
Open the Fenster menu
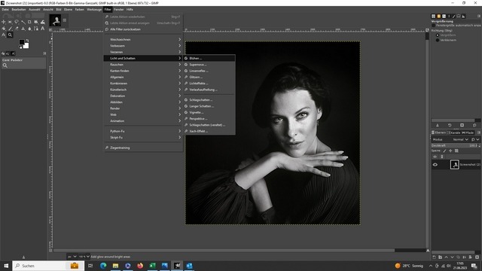pos(119,10)
